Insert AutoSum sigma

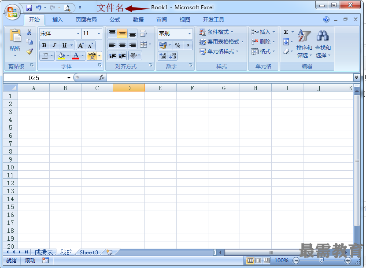tap(286, 32)
